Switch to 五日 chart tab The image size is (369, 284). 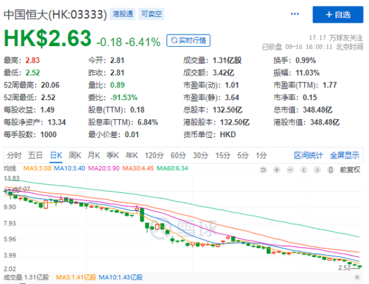click(35, 156)
